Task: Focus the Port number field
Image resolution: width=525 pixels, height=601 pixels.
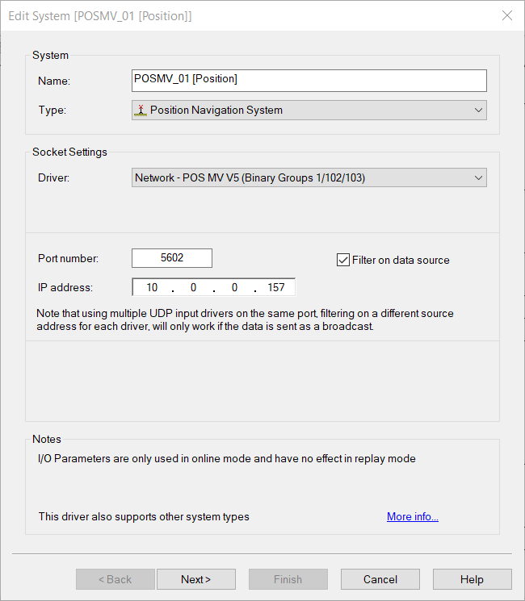Action: pyautogui.click(x=172, y=258)
